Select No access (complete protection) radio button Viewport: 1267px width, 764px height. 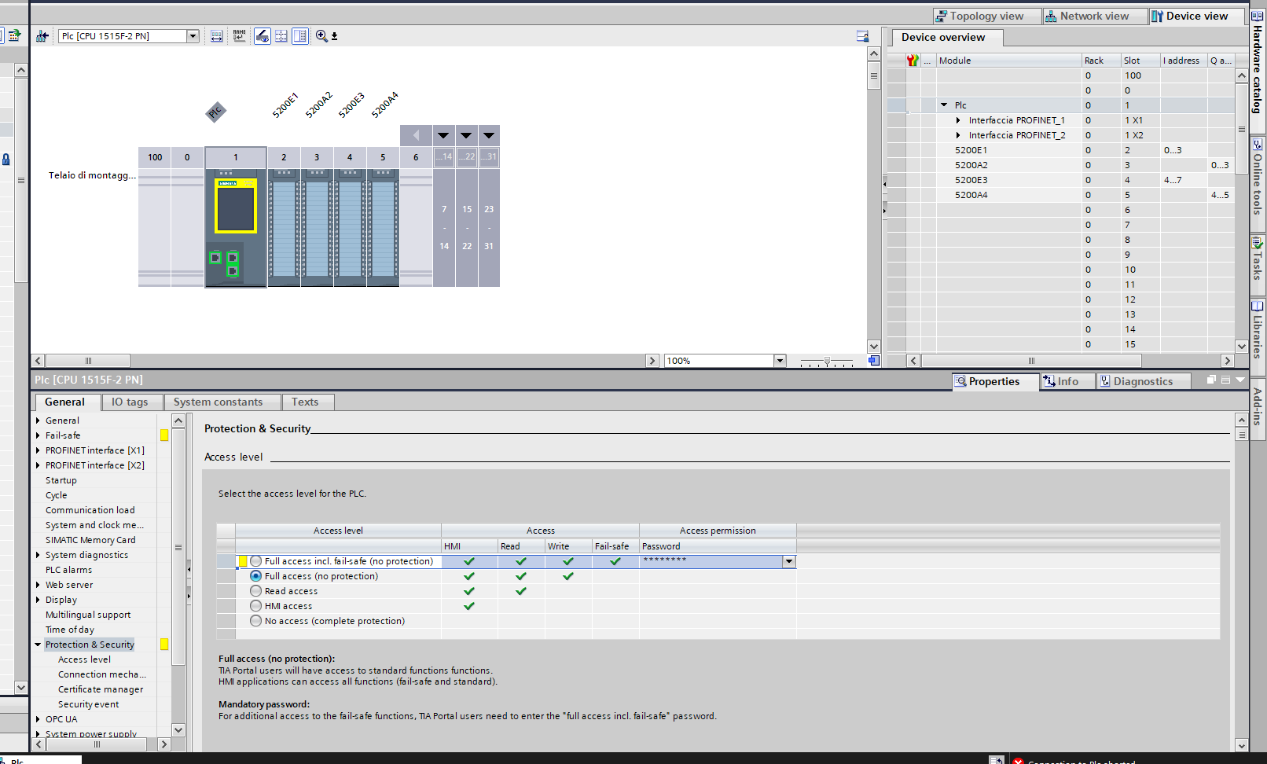(256, 621)
